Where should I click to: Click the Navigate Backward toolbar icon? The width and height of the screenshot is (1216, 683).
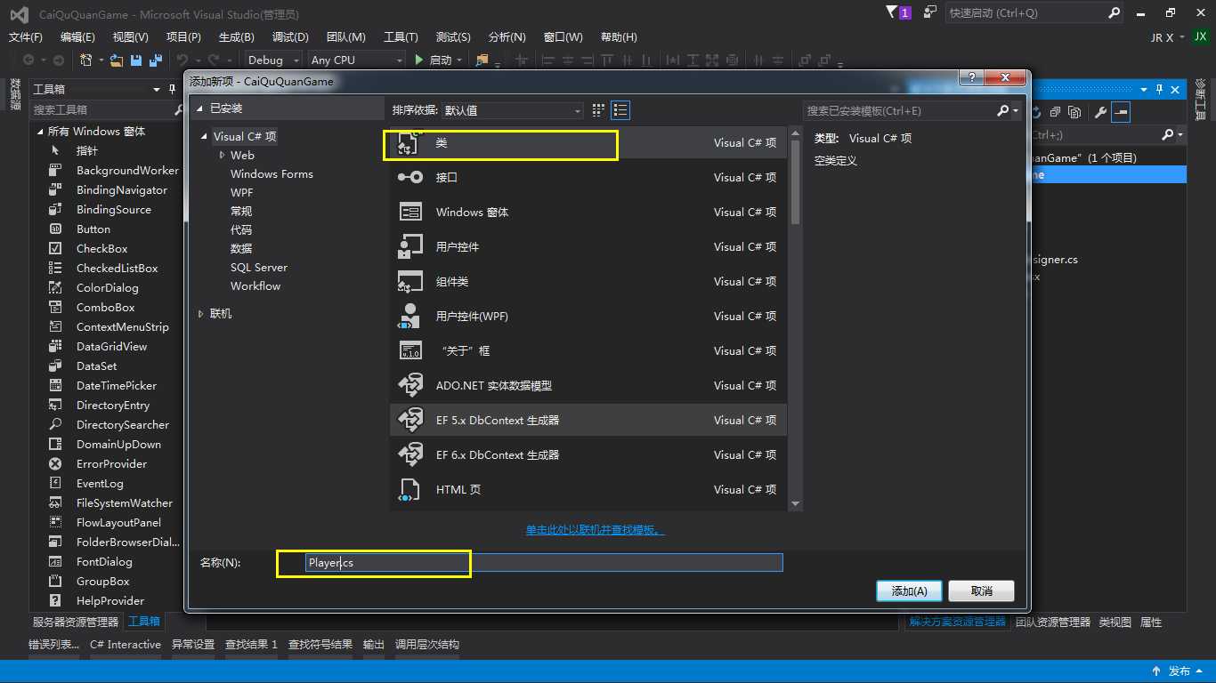coord(28,60)
